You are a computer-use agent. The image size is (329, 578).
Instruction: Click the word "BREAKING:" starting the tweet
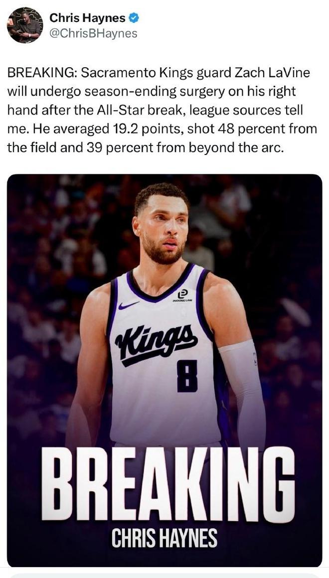42,73
